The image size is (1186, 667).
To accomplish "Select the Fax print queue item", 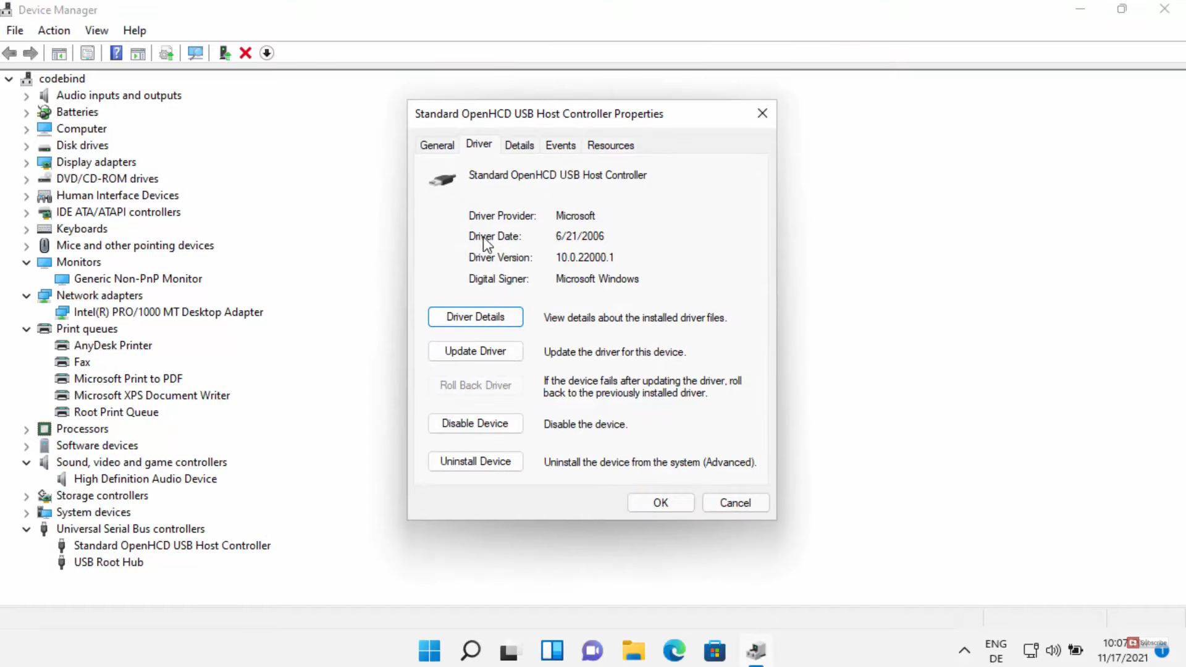I will click(82, 362).
